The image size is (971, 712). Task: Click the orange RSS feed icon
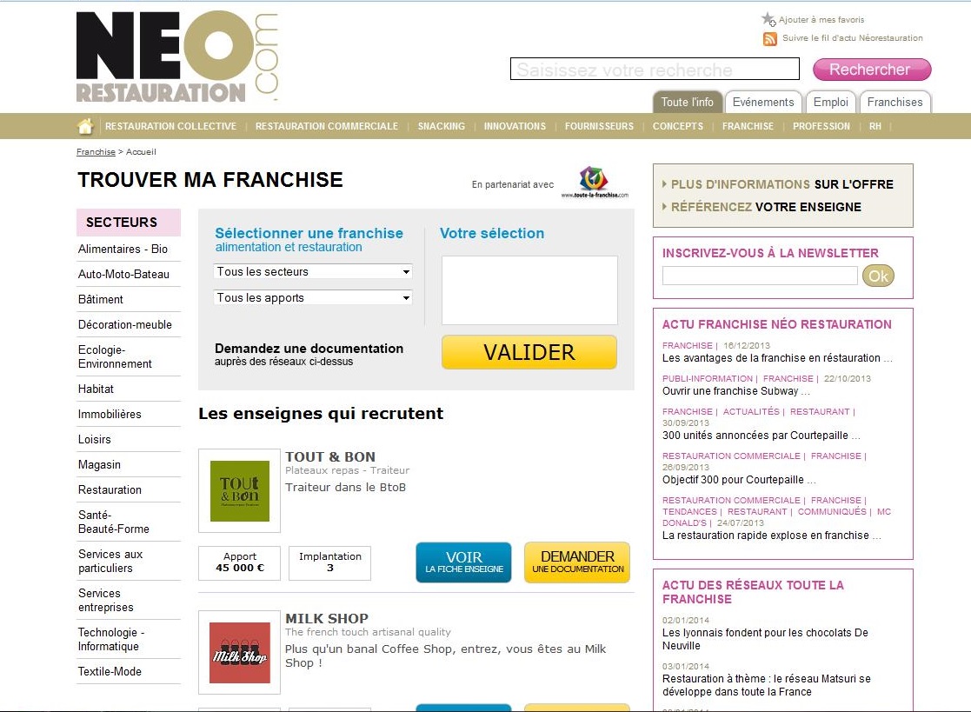click(x=769, y=38)
